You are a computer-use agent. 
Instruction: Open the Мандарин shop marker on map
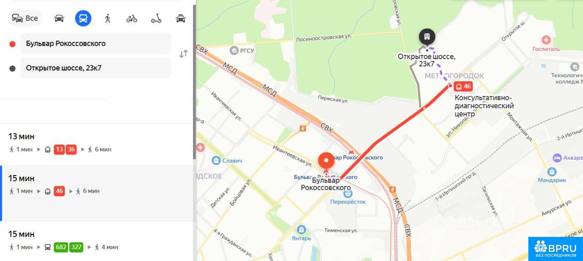[552, 171]
